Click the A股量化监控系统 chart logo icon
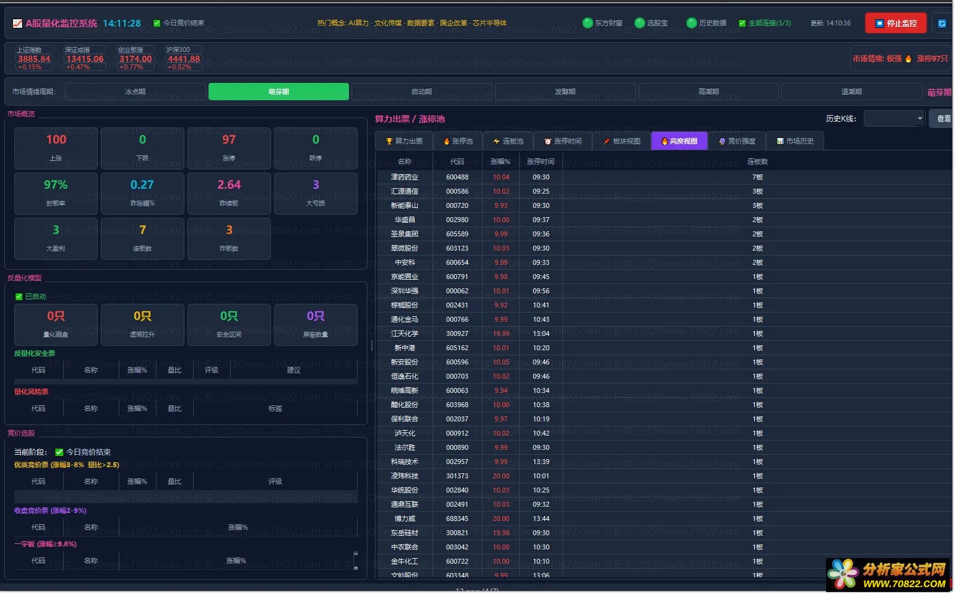956x594 pixels. [17, 24]
